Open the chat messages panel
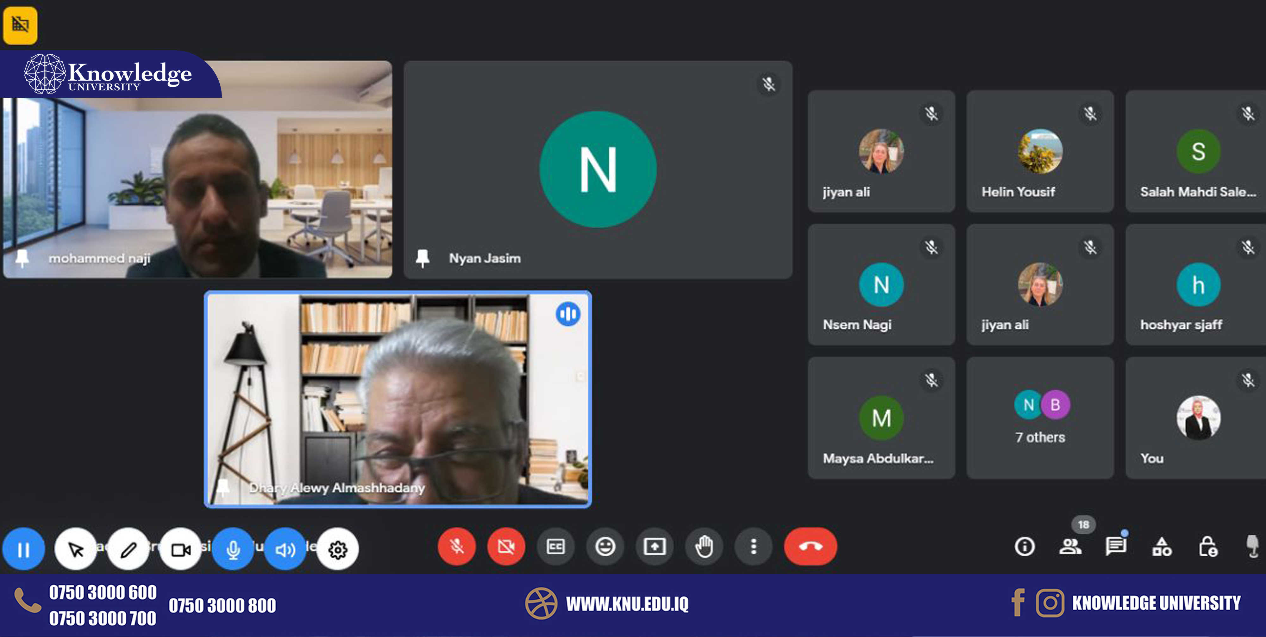1266x637 pixels. click(1116, 546)
